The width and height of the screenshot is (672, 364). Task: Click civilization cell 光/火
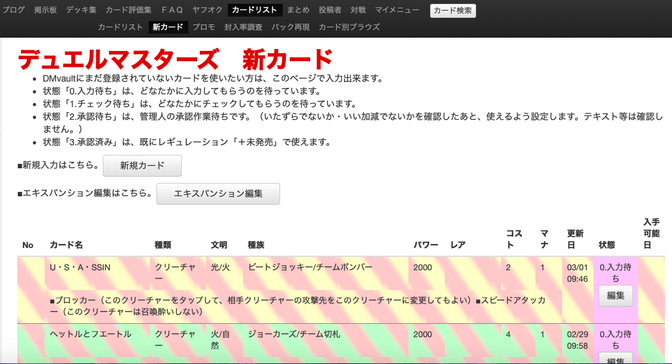[220, 268]
